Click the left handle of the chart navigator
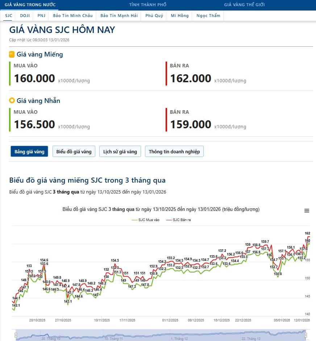The height and width of the screenshot is (341, 316). (16, 335)
